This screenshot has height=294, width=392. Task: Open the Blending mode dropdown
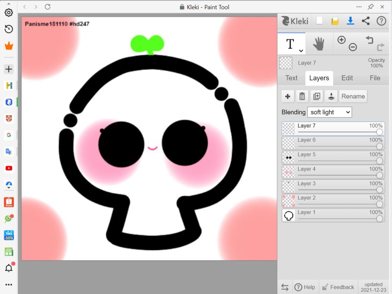point(330,112)
